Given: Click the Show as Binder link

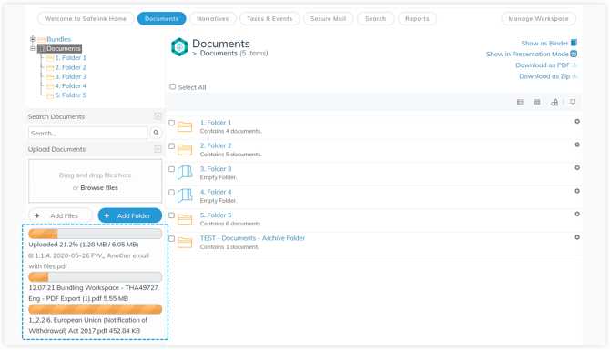Looking at the screenshot, I should click(544, 43).
